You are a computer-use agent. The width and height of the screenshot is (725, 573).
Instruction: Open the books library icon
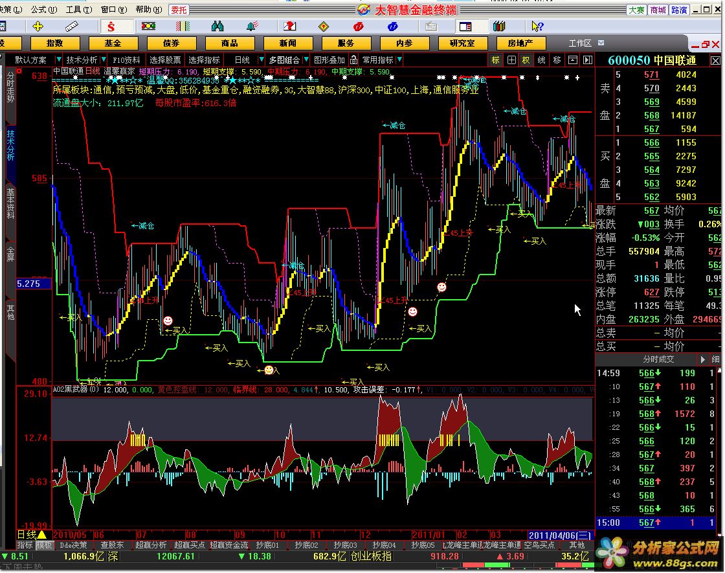coord(499,27)
